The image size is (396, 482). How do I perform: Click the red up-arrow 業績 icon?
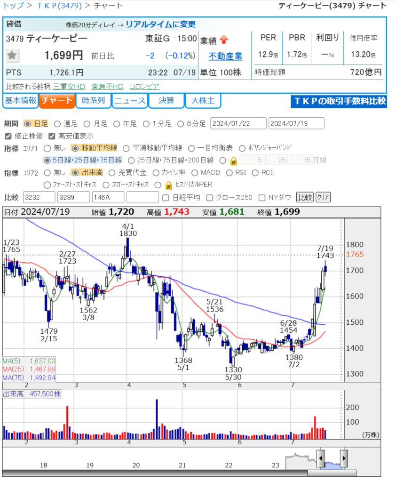(x=224, y=40)
